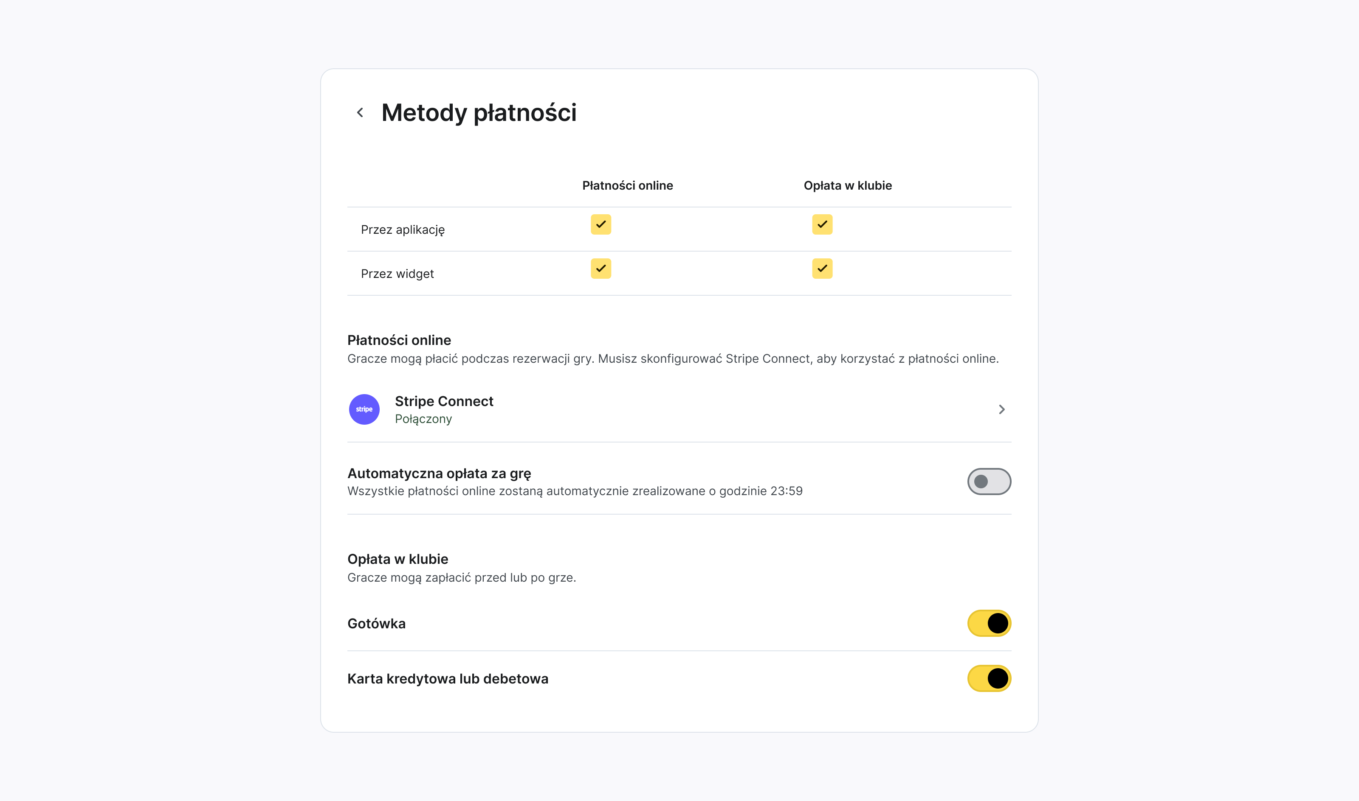Click the Połączony status text

click(423, 418)
